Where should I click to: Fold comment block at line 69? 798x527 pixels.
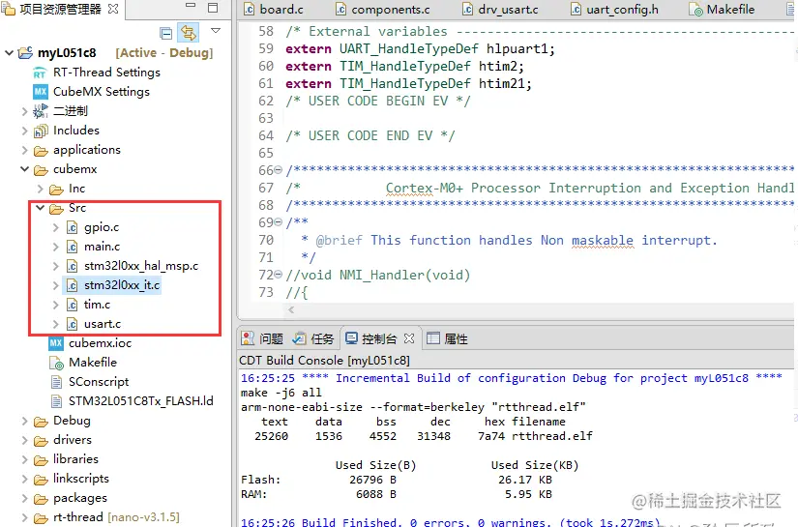279,222
